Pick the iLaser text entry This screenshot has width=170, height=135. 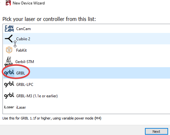[21, 107]
